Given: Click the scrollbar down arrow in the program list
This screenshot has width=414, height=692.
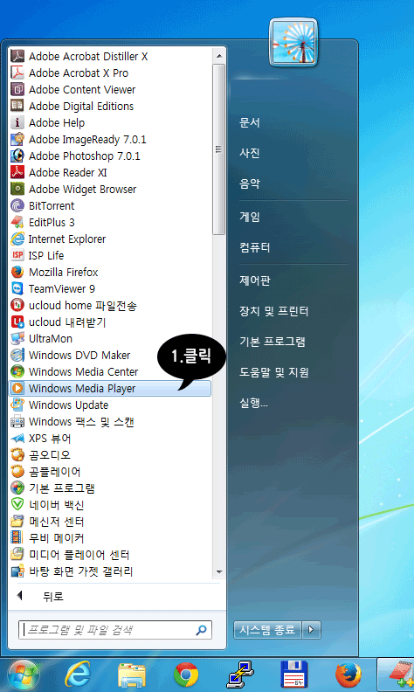Looking at the screenshot, I should (219, 572).
